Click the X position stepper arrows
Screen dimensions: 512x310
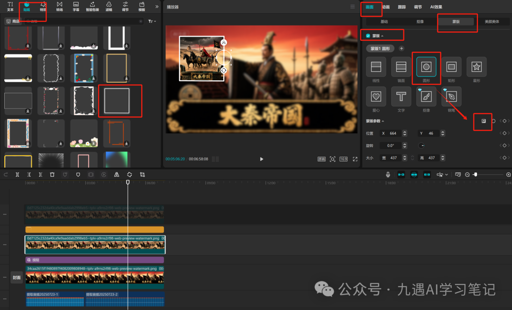405,133
